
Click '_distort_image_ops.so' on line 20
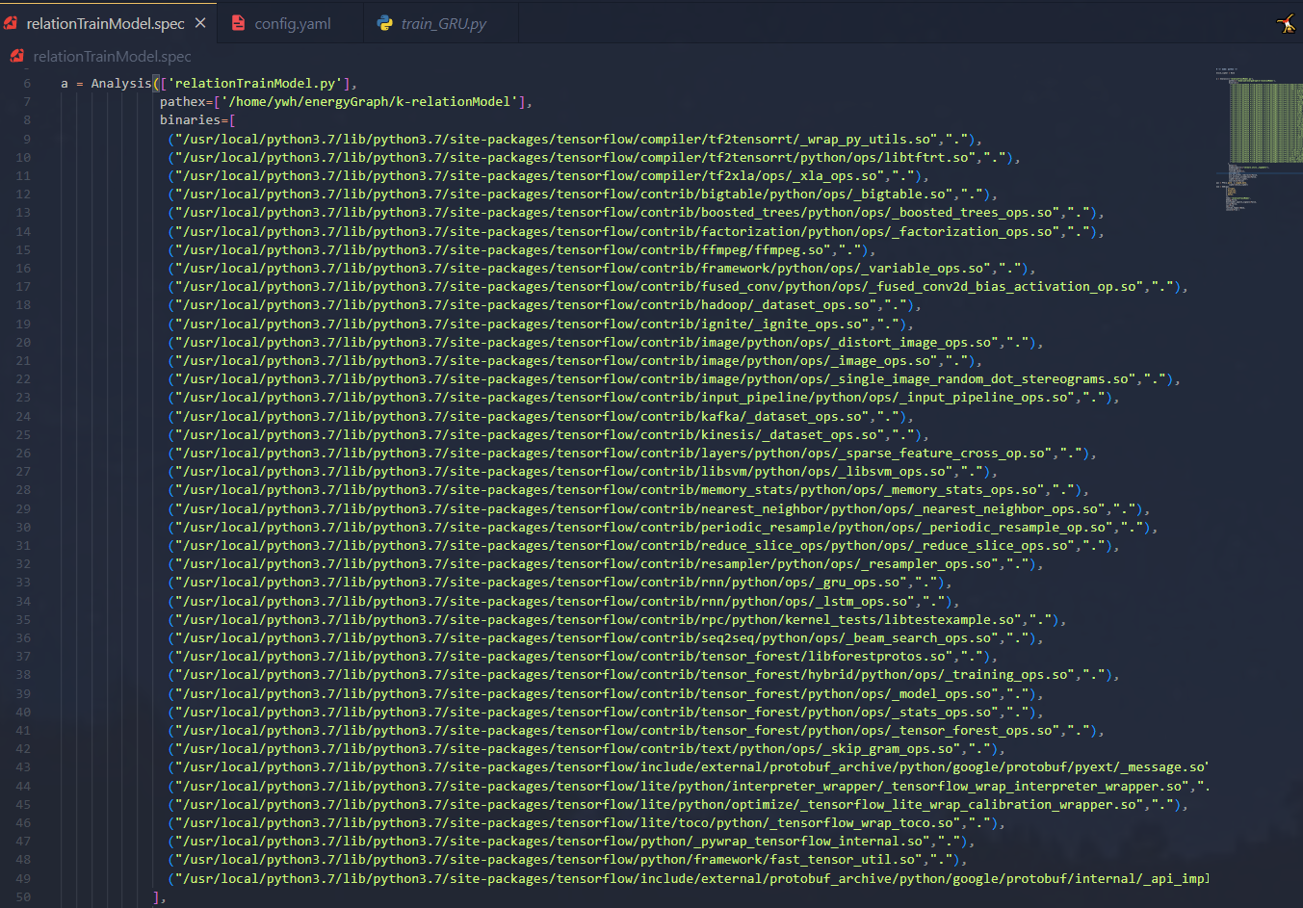click(x=912, y=342)
